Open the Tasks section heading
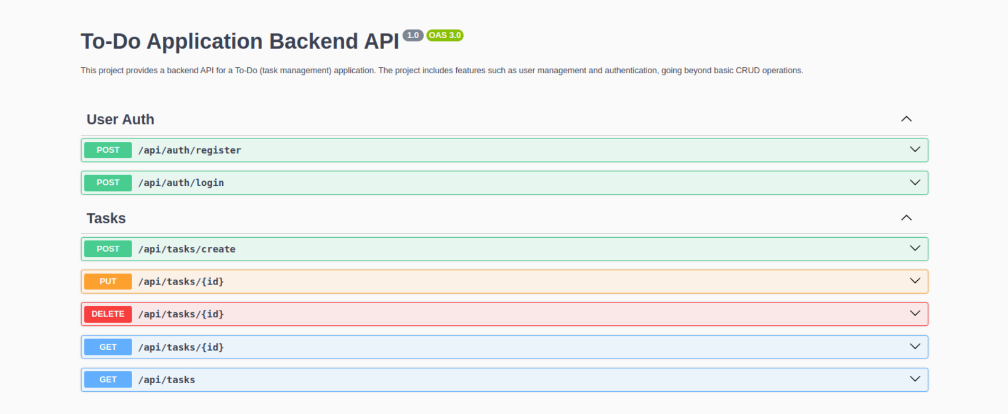The height and width of the screenshot is (414, 1008). pyautogui.click(x=106, y=218)
